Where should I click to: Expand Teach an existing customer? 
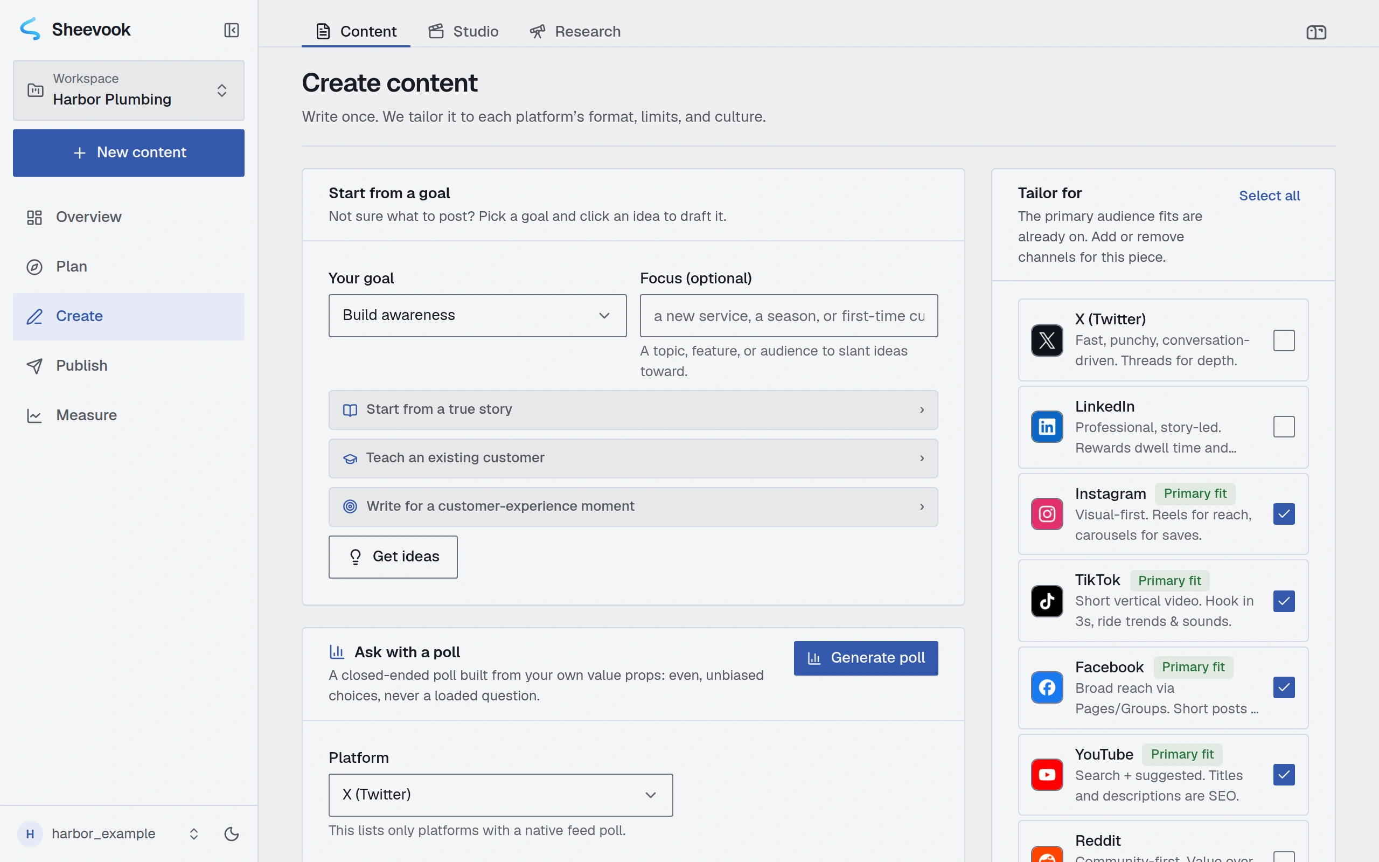(633, 458)
